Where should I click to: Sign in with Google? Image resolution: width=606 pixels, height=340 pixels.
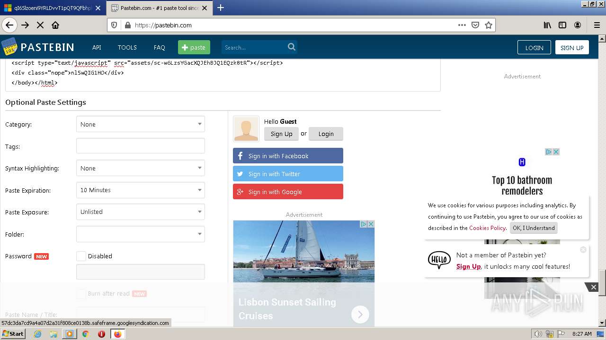click(x=288, y=192)
